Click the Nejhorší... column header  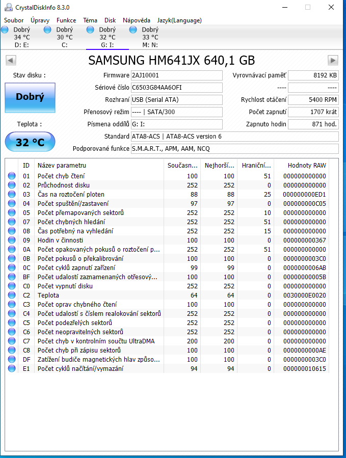pos(220,166)
